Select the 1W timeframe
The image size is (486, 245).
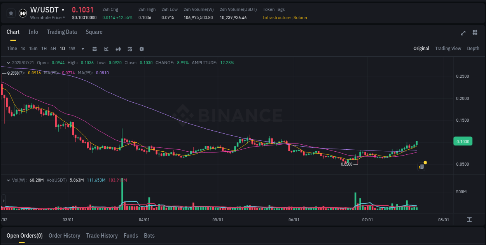pyautogui.click(x=72, y=49)
